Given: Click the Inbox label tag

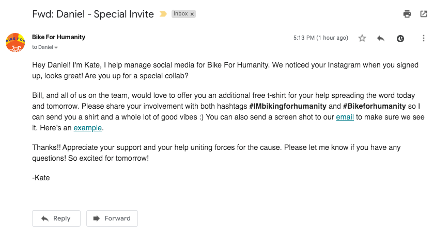Looking at the screenshot, I should (180, 14).
